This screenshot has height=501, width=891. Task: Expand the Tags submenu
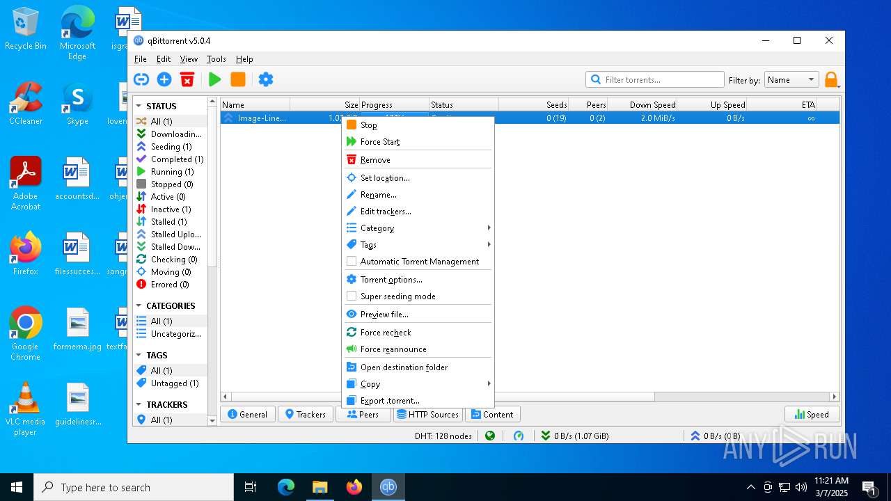click(x=418, y=245)
